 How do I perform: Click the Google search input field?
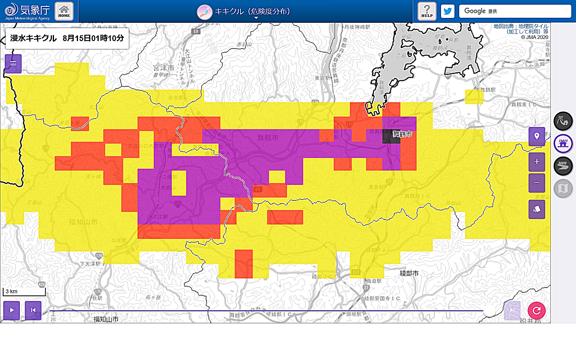[528, 11]
